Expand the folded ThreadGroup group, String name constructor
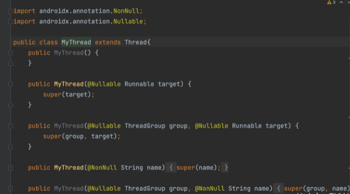Screen dimensions: 350x194 10,189
